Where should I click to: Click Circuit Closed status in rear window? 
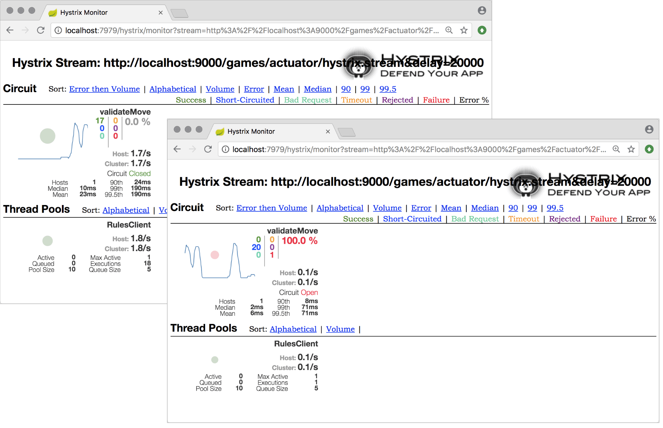129,173
